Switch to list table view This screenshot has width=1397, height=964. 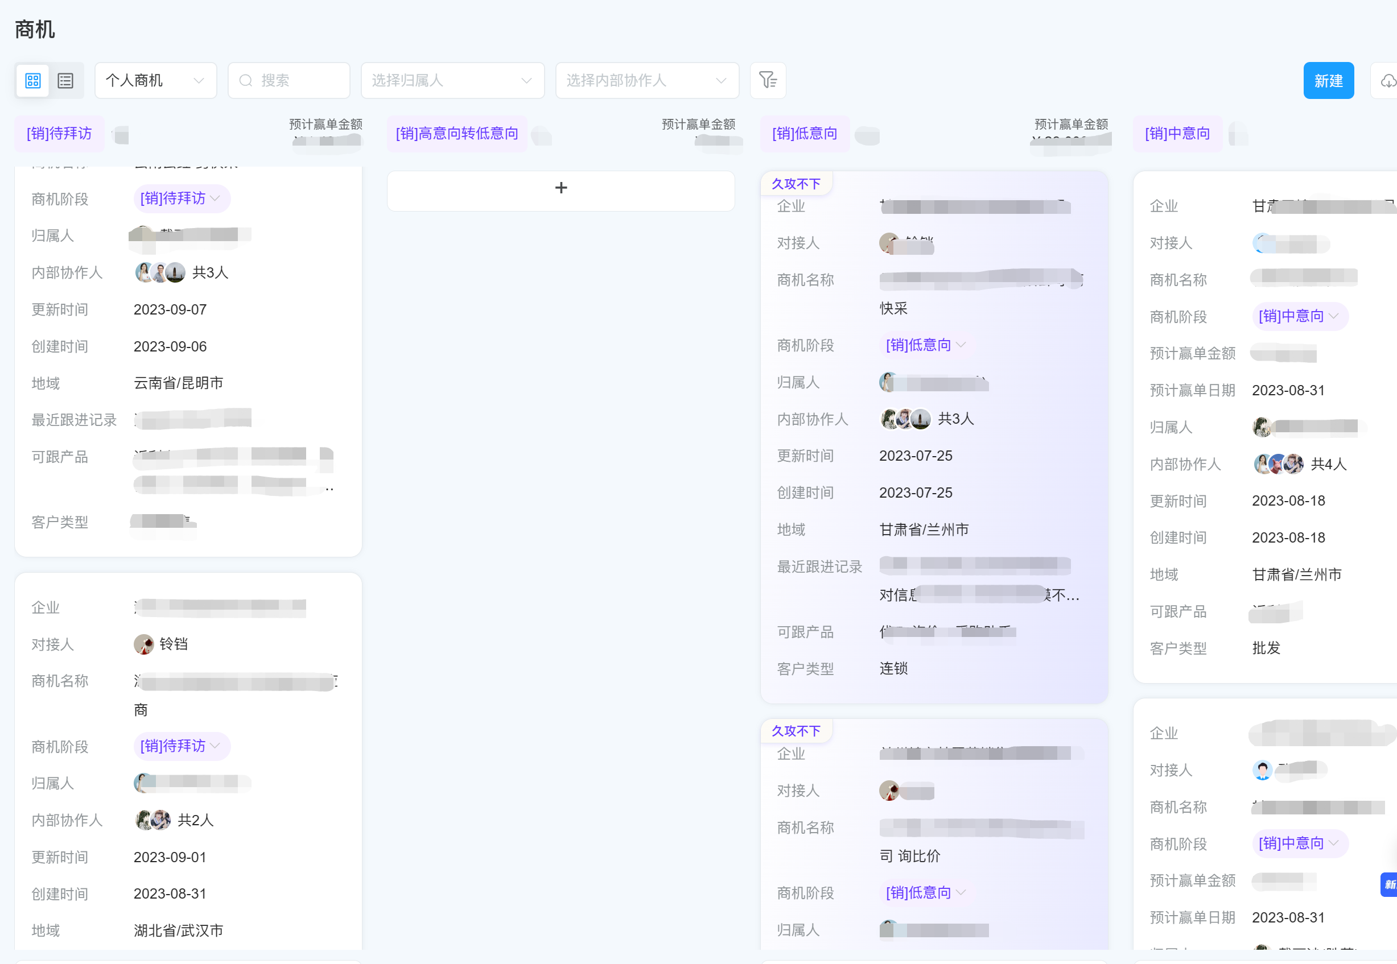(65, 80)
